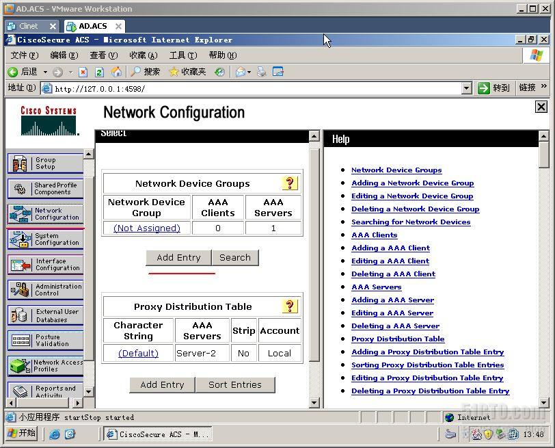Click the IE Stop loading icon
The image size is (555, 448).
[83, 73]
